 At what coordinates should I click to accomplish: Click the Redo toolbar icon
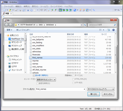[45, 10]
